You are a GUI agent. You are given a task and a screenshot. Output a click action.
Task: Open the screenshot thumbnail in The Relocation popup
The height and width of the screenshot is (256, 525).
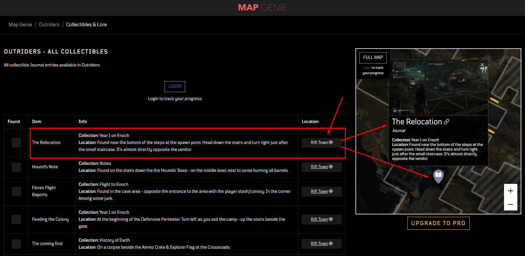coord(438,87)
